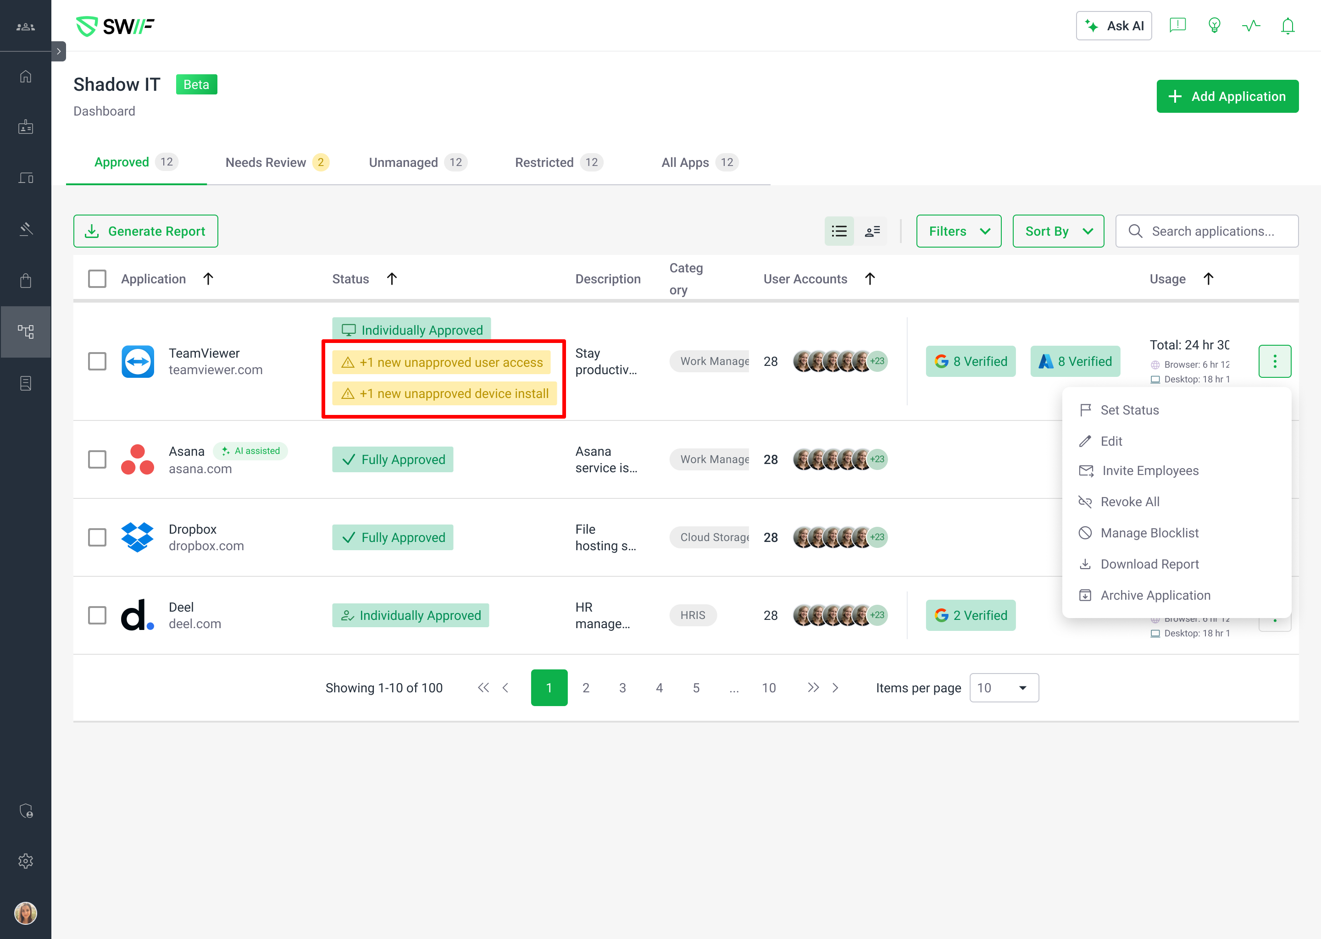Image resolution: width=1321 pixels, height=939 pixels.
Task: Open the Items per page dropdown
Action: (1004, 688)
